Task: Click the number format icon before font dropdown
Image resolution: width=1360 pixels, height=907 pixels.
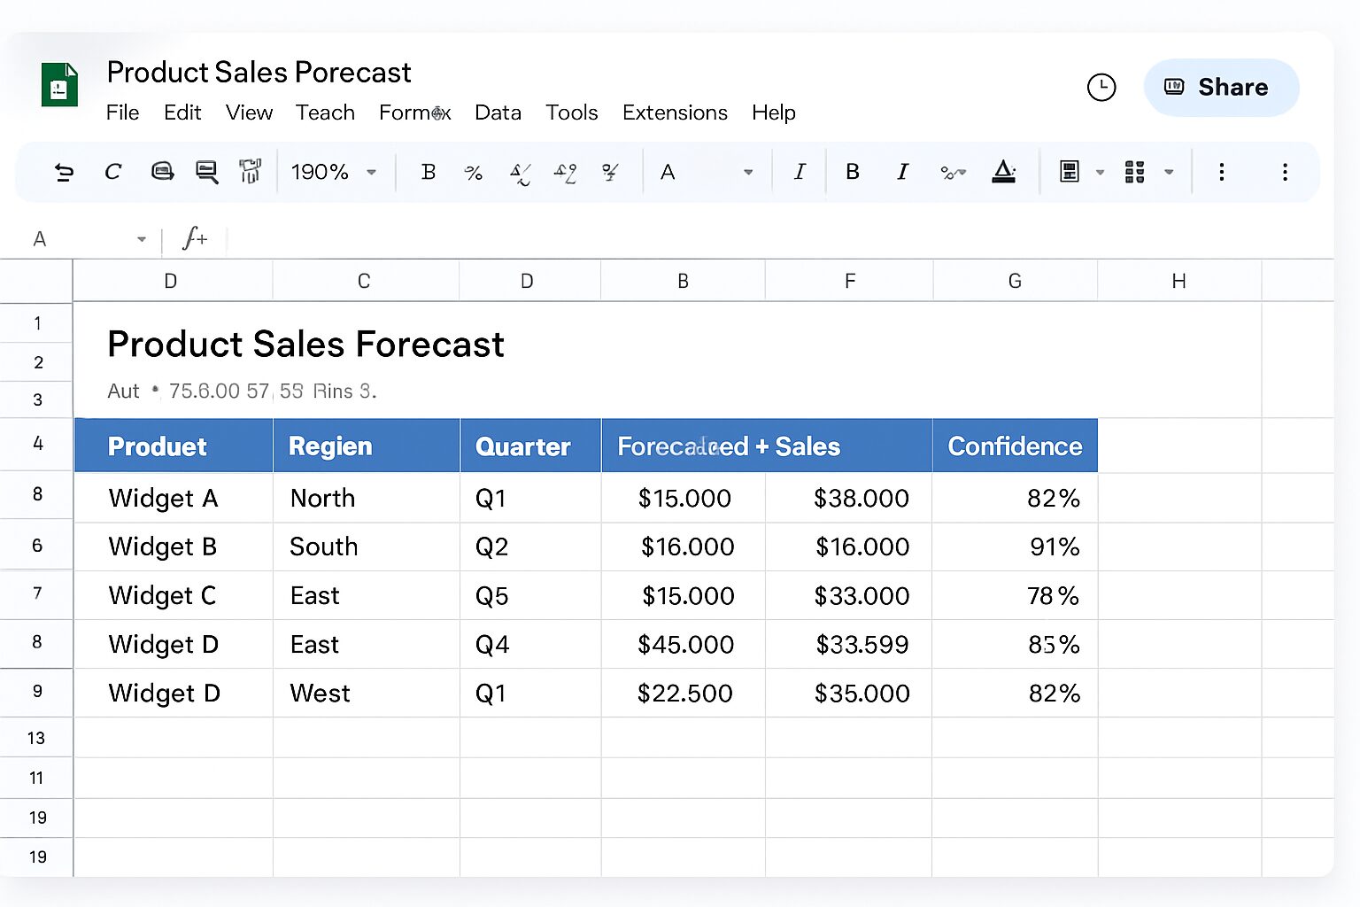Action: click(610, 172)
